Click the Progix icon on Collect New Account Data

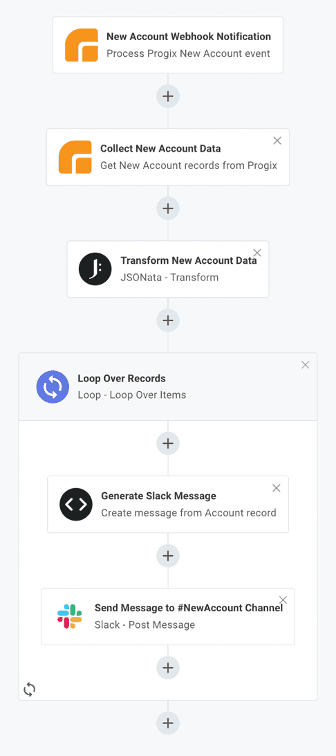point(75,157)
